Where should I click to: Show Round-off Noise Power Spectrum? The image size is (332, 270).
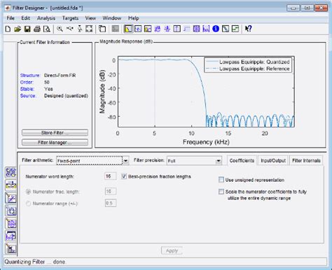click(x=235, y=29)
